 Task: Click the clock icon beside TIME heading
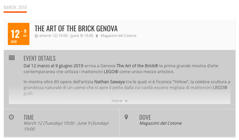click(11, 117)
